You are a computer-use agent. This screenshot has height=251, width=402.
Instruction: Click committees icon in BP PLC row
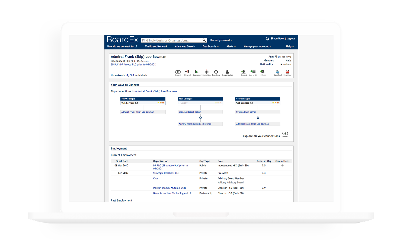click(282, 166)
